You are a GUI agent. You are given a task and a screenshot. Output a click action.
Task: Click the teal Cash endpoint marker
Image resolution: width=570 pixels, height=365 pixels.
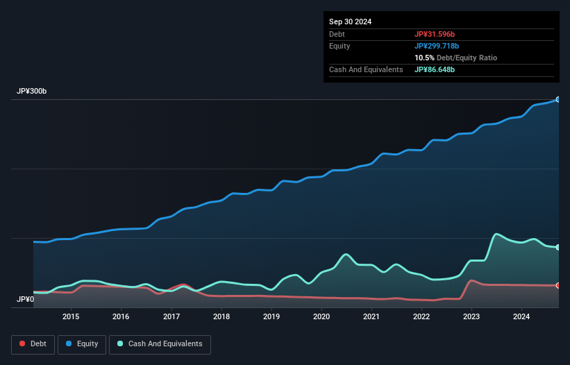[558, 247]
